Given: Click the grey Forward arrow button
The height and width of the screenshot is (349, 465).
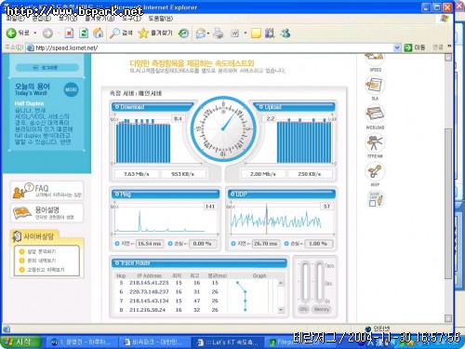Looking at the screenshot, I should [x=47, y=34].
